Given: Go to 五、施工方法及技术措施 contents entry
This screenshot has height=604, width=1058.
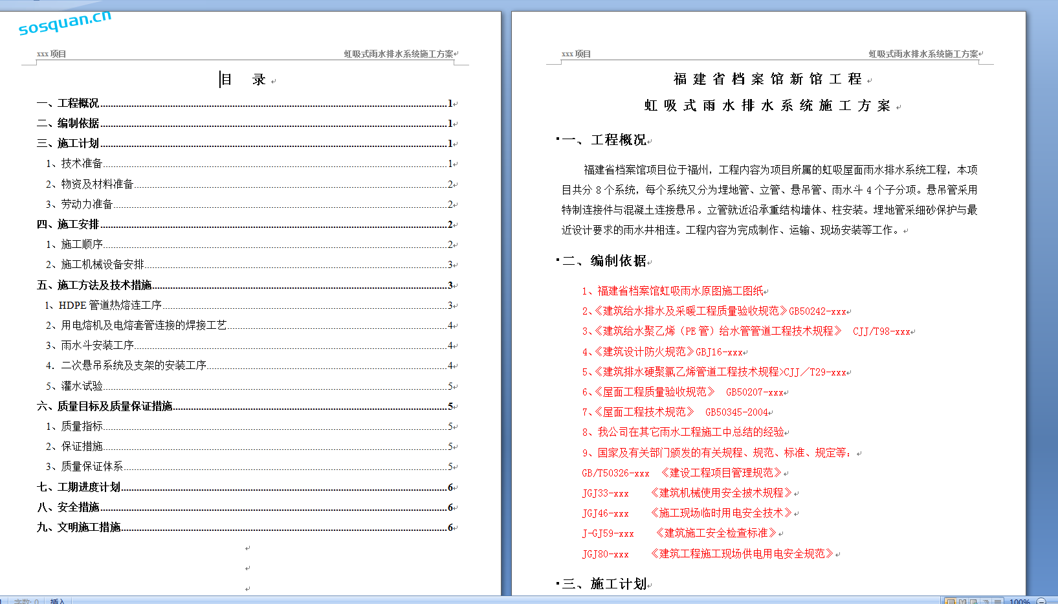Looking at the screenshot, I should 94,285.
